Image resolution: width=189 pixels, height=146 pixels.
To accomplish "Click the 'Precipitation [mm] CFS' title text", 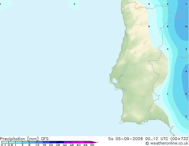I will (x=24, y=139).
